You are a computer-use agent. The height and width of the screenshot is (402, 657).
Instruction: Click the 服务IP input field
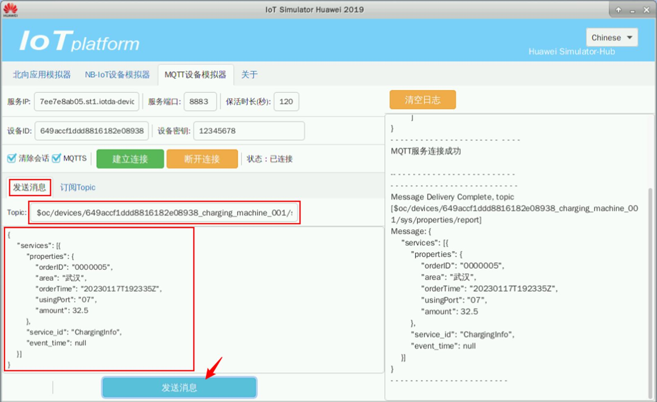coord(86,102)
